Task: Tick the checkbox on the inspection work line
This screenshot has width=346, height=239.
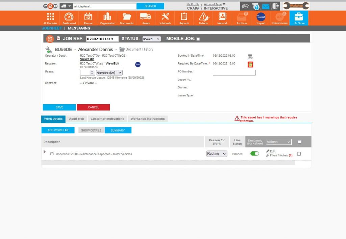Action: (299, 153)
